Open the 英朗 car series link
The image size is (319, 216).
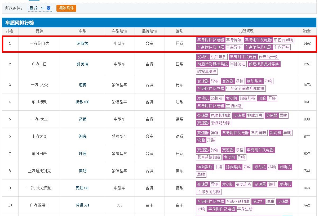[x=82, y=171]
